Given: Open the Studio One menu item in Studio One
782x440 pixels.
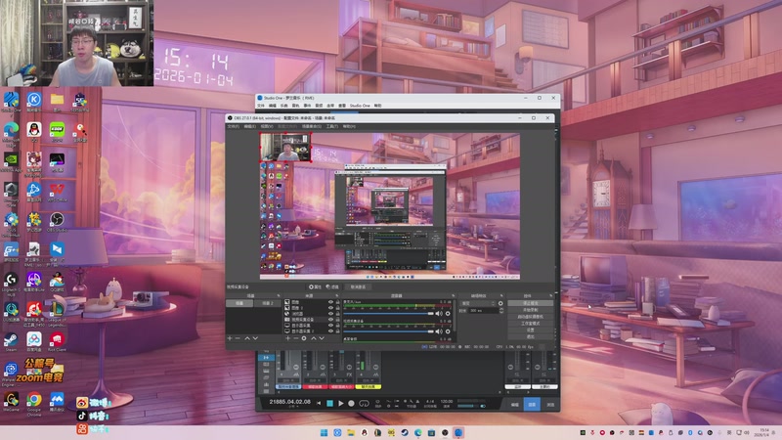Looking at the screenshot, I should click(360, 106).
